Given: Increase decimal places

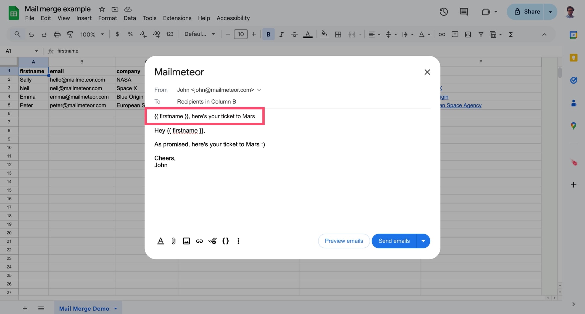Looking at the screenshot, I should [156, 34].
